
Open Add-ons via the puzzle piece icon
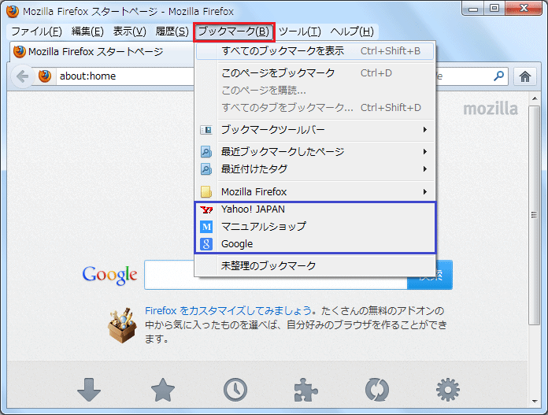coord(305,389)
